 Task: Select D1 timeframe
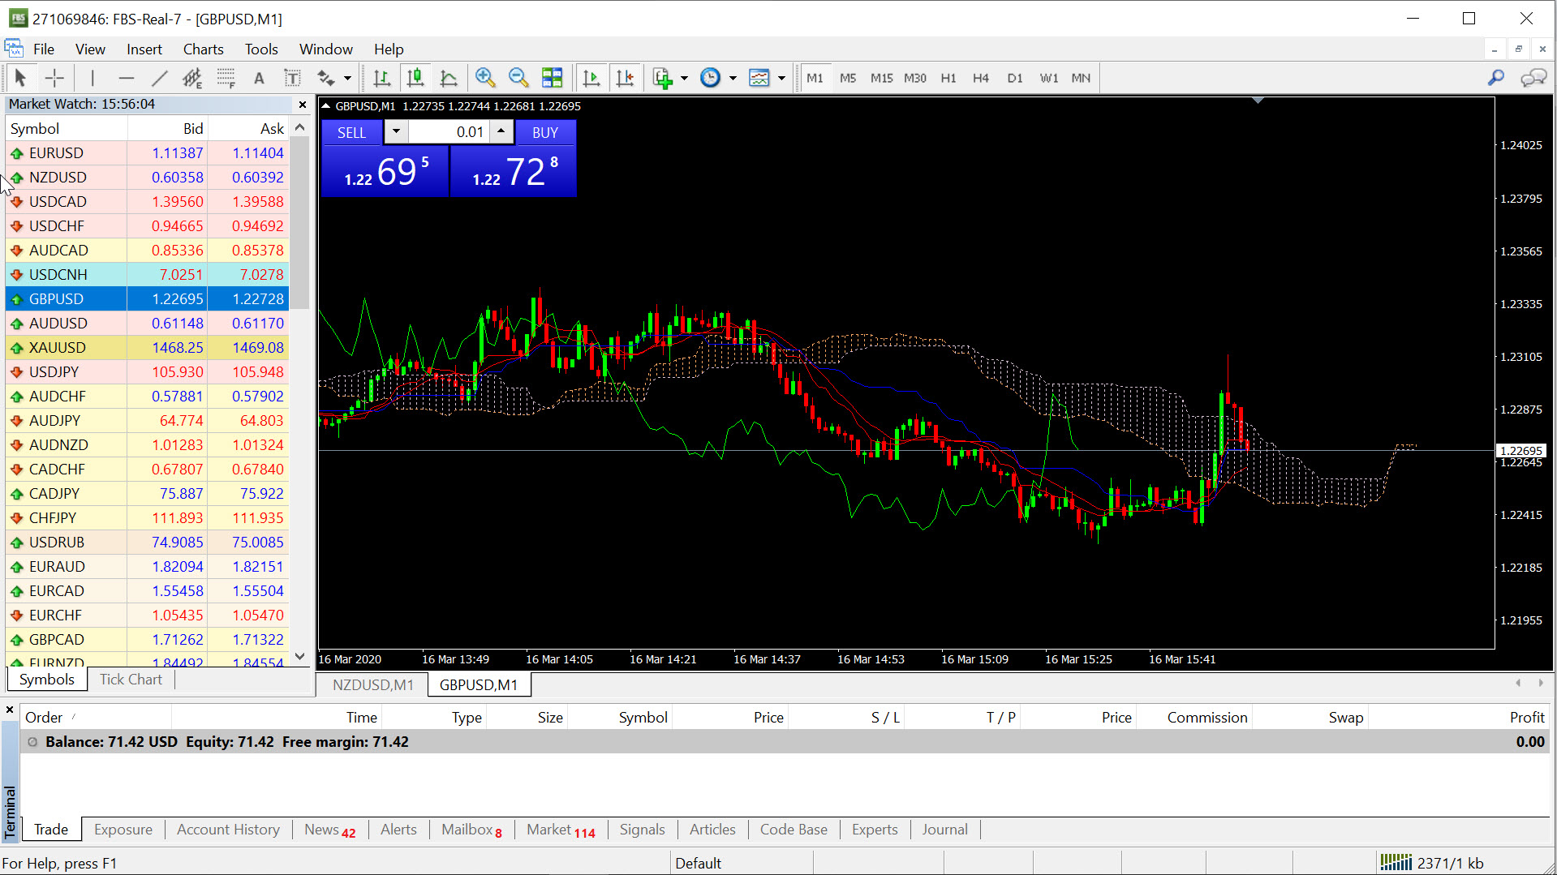coord(1015,78)
